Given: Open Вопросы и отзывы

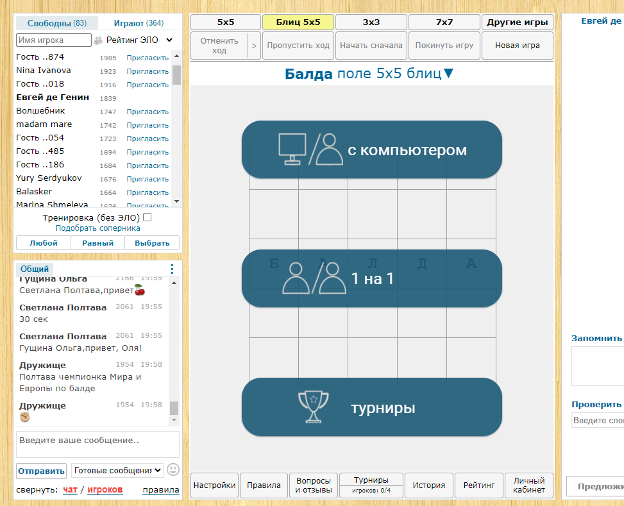Looking at the screenshot, I should [x=314, y=485].
